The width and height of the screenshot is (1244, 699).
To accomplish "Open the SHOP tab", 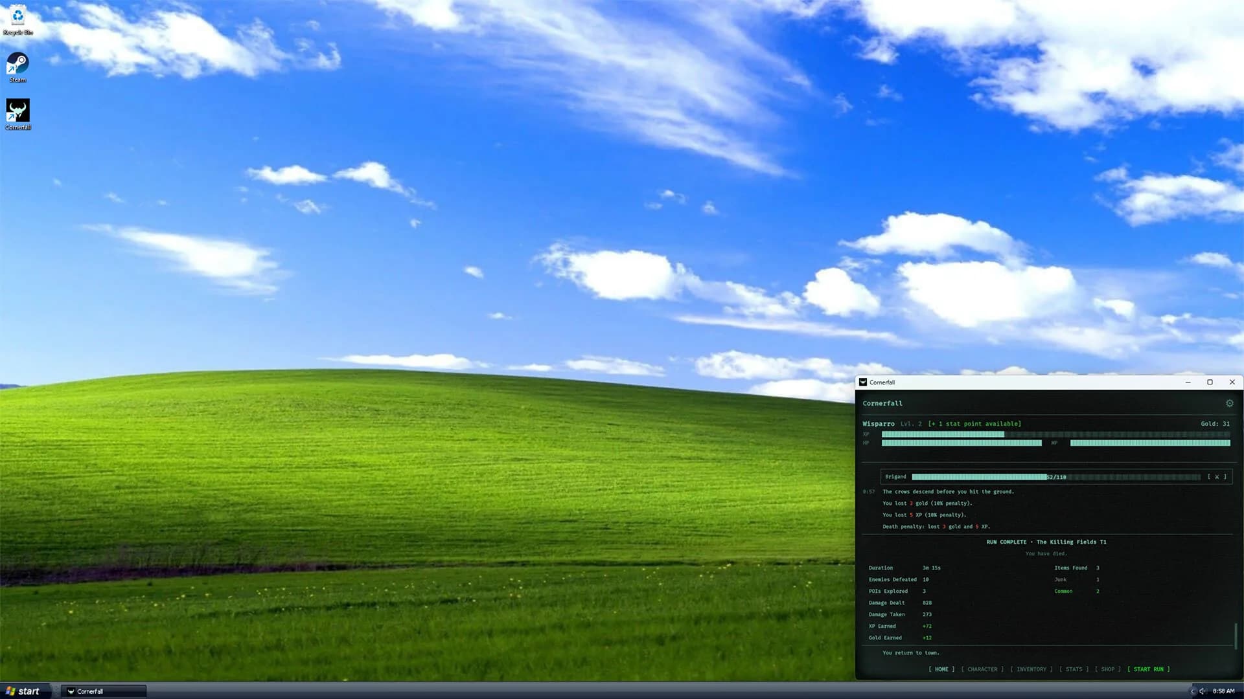I will coord(1108,669).
